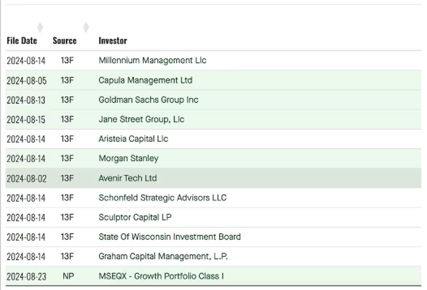Click the 2024-08-02 file date cell
Image resolution: width=427 pixels, height=290 pixels.
tap(26, 179)
